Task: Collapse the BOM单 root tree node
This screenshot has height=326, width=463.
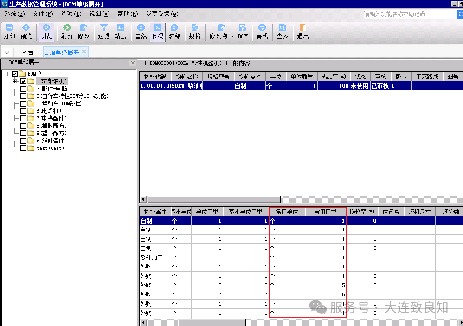Action: (x=6, y=74)
